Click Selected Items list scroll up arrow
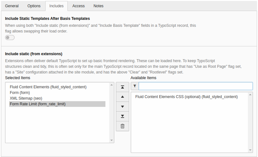 pos(111,85)
